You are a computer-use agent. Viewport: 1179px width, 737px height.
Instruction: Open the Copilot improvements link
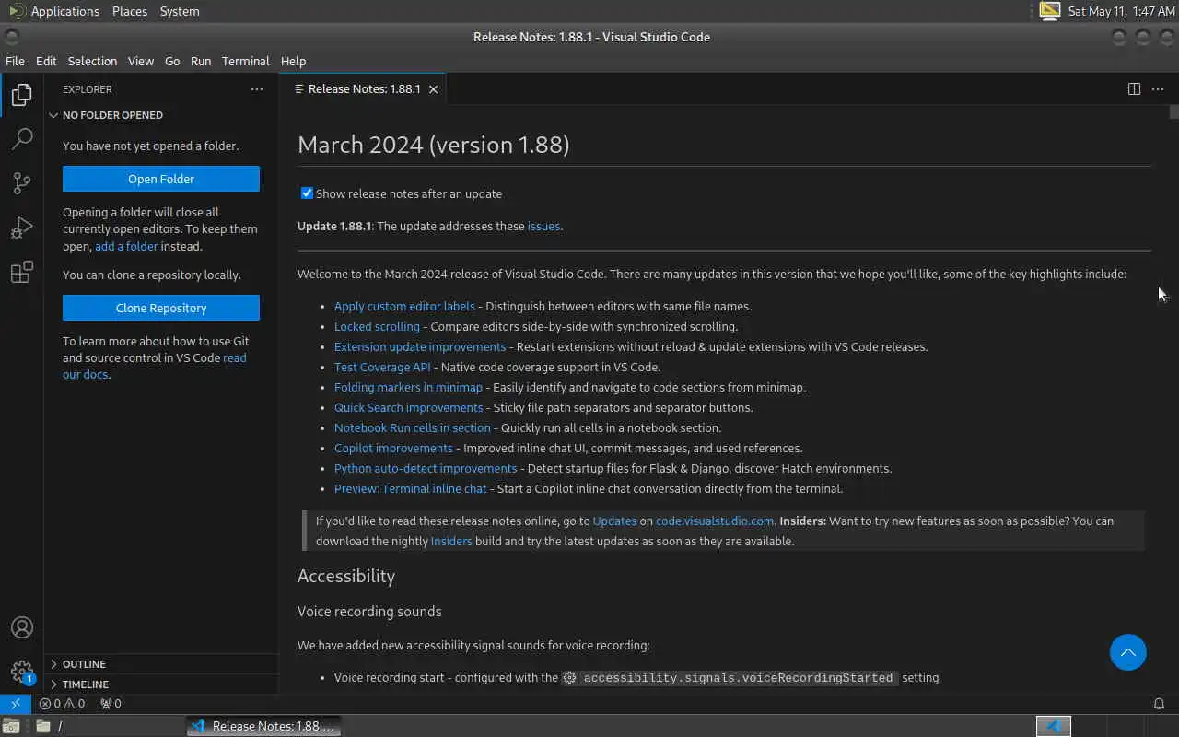(393, 448)
